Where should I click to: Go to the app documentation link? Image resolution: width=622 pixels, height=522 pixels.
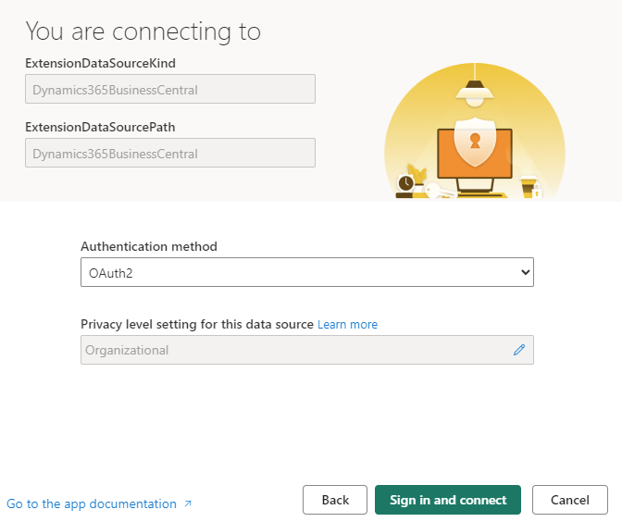pos(92,503)
